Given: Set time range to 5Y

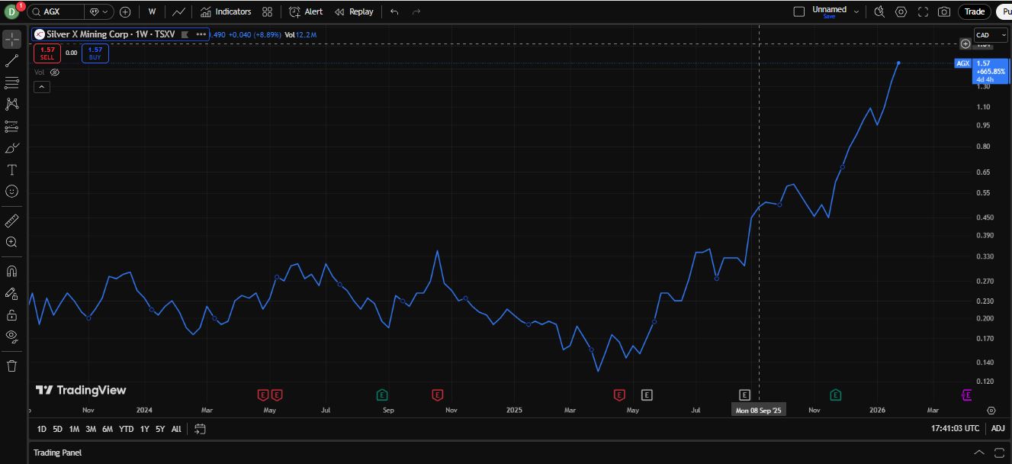Looking at the screenshot, I should pyautogui.click(x=160, y=429).
